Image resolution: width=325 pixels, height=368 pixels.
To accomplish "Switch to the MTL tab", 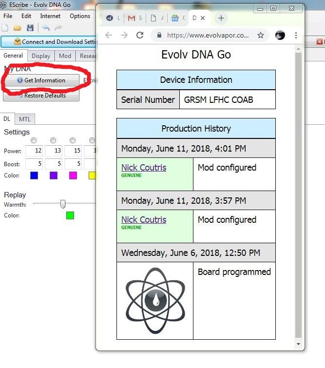I will 24,119.
